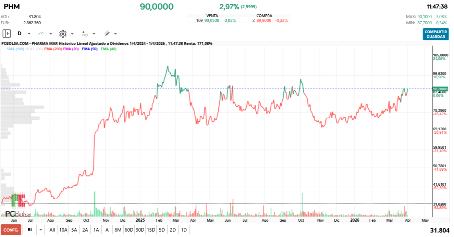
Task: Click the line chart type icon
Action: 41,34
